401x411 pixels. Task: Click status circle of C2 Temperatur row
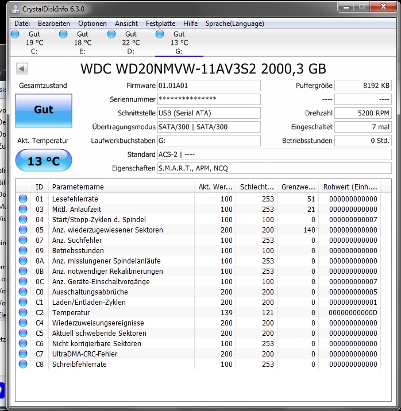click(23, 312)
